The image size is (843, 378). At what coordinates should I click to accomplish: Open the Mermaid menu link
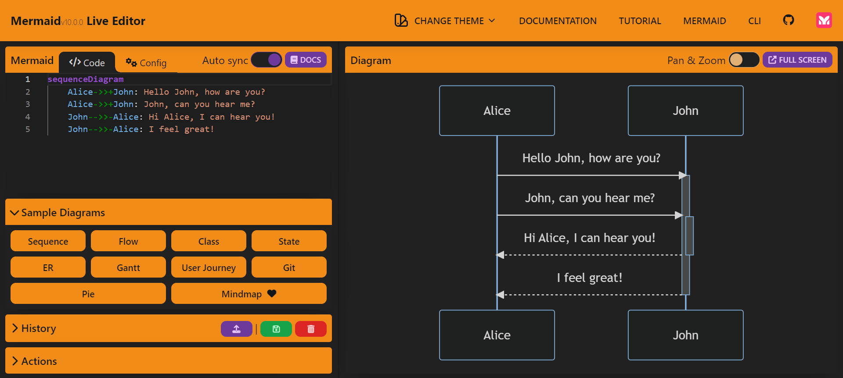click(x=705, y=21)
